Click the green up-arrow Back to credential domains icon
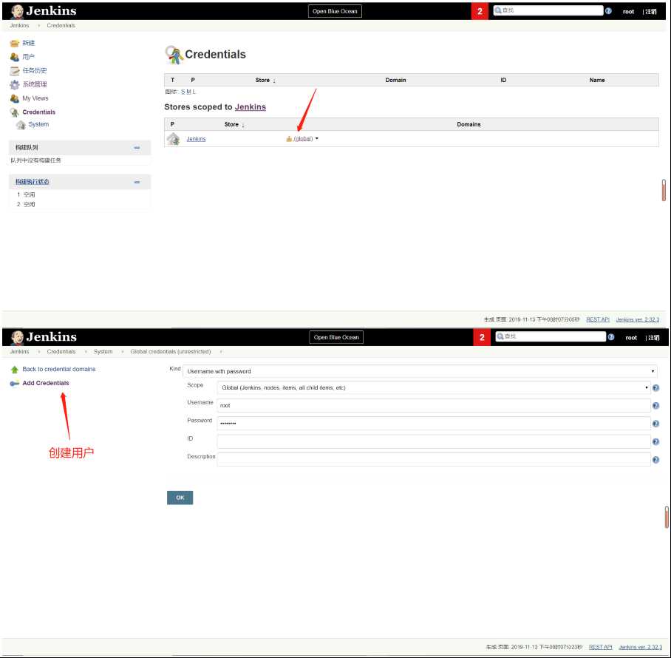 point(15,370)
